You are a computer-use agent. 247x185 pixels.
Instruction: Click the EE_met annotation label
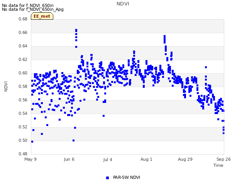click(x=42, y=16)
